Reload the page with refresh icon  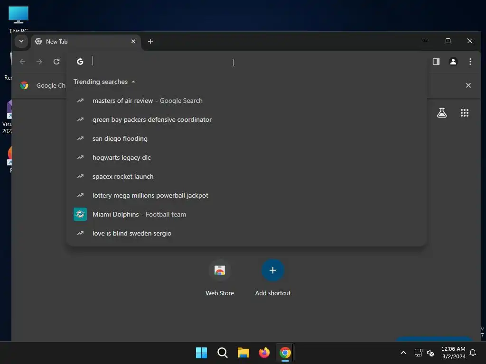point(56,62)
